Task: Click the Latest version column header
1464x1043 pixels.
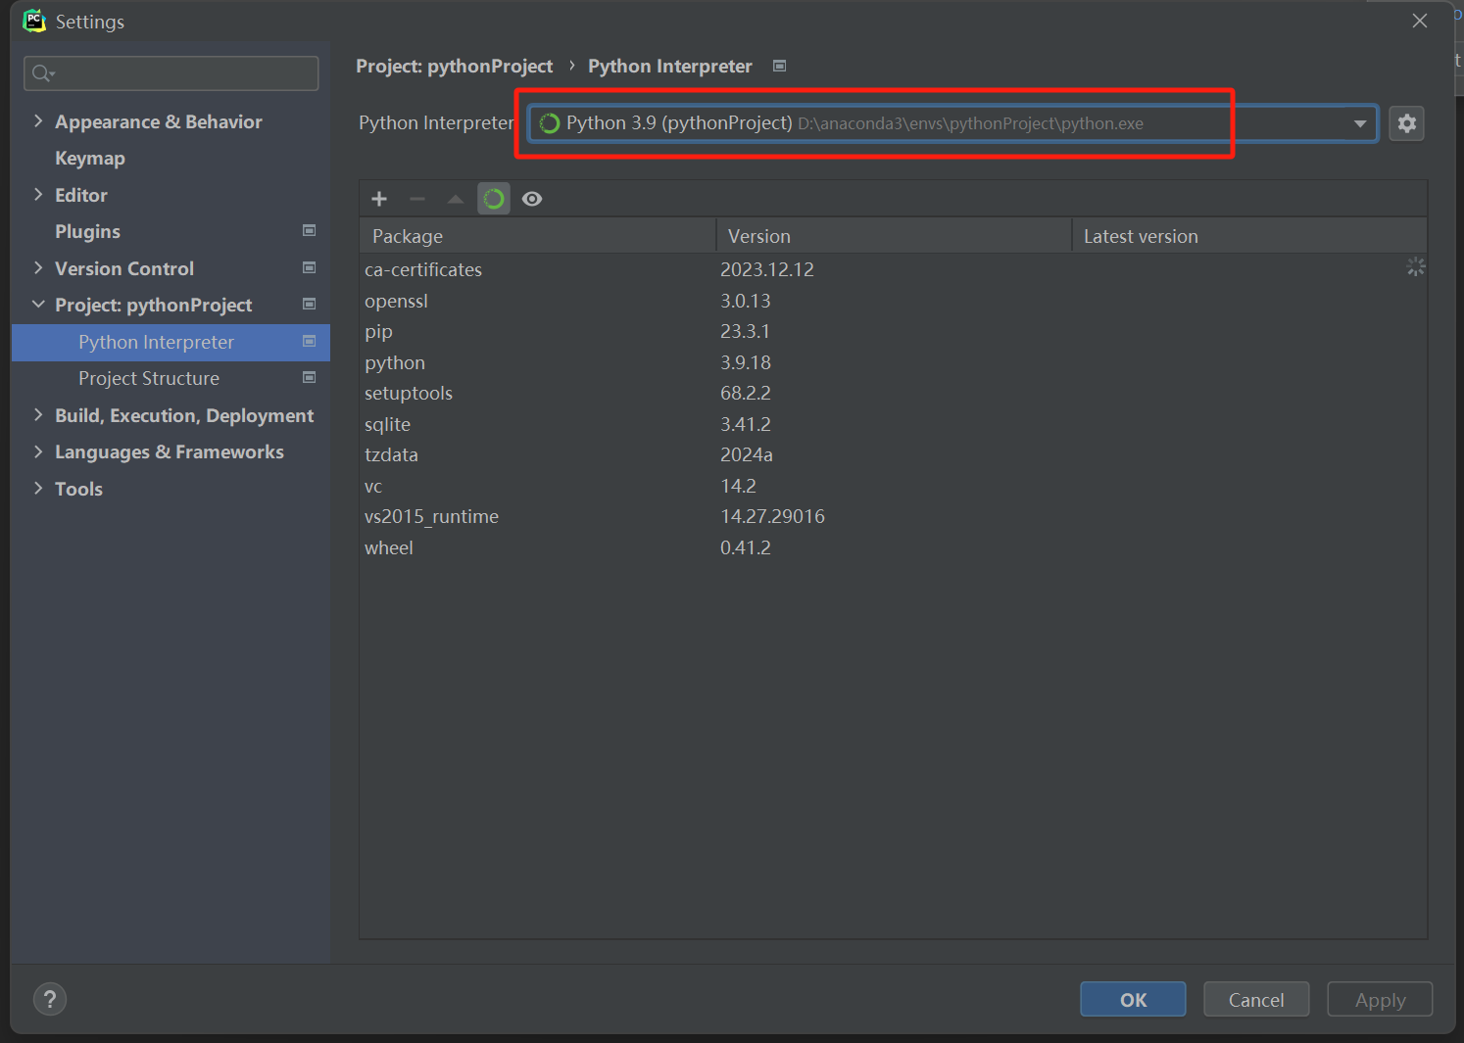Action: click(1249, 236)
